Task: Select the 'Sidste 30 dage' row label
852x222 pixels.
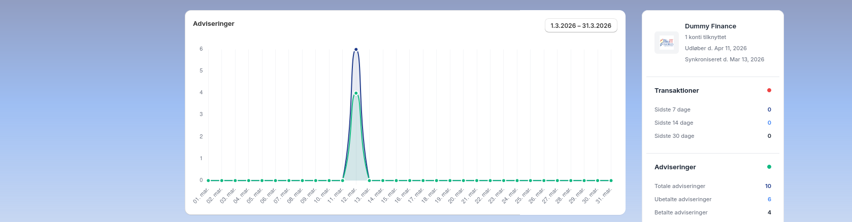Action: [674, 136]
